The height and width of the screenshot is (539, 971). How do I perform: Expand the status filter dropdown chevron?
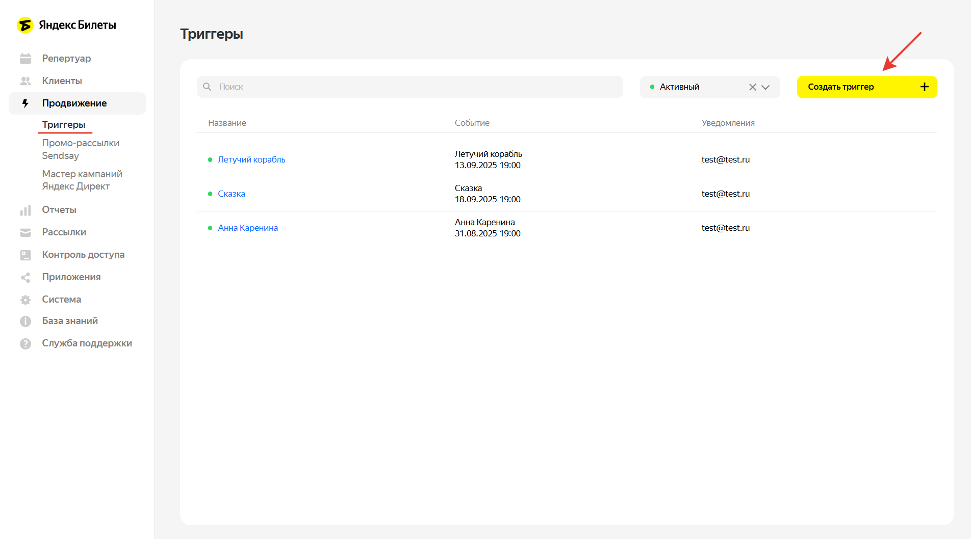coord(765,87)
